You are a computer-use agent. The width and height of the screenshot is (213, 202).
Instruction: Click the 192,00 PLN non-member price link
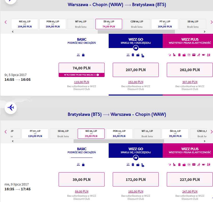point(136,192)
